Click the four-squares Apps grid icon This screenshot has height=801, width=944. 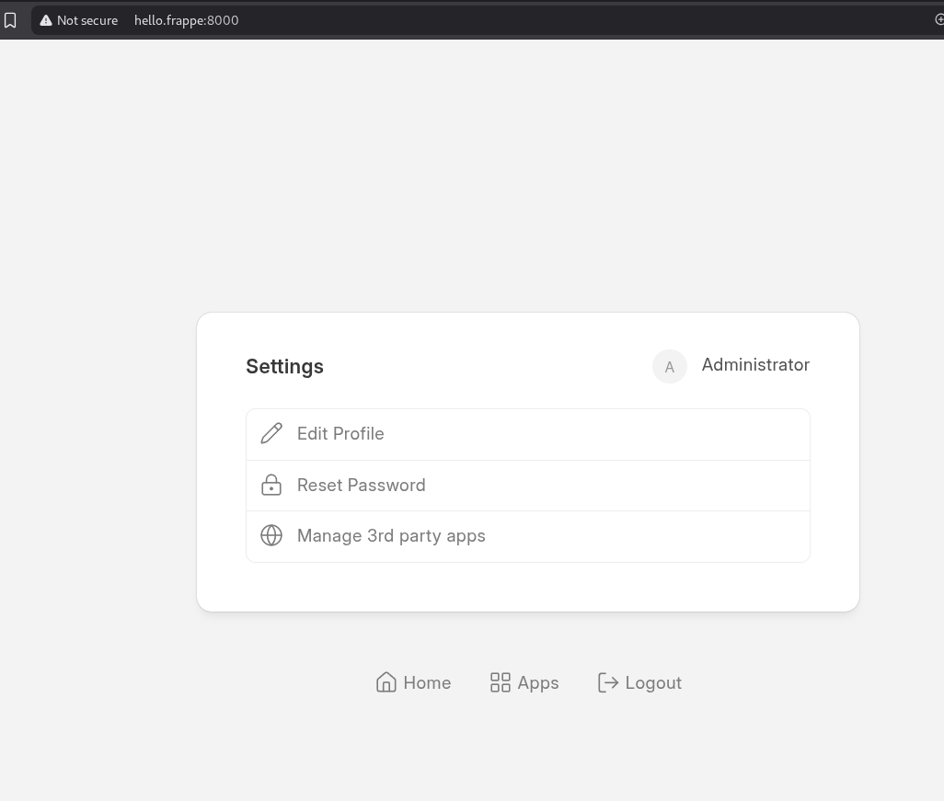point(501,682)
